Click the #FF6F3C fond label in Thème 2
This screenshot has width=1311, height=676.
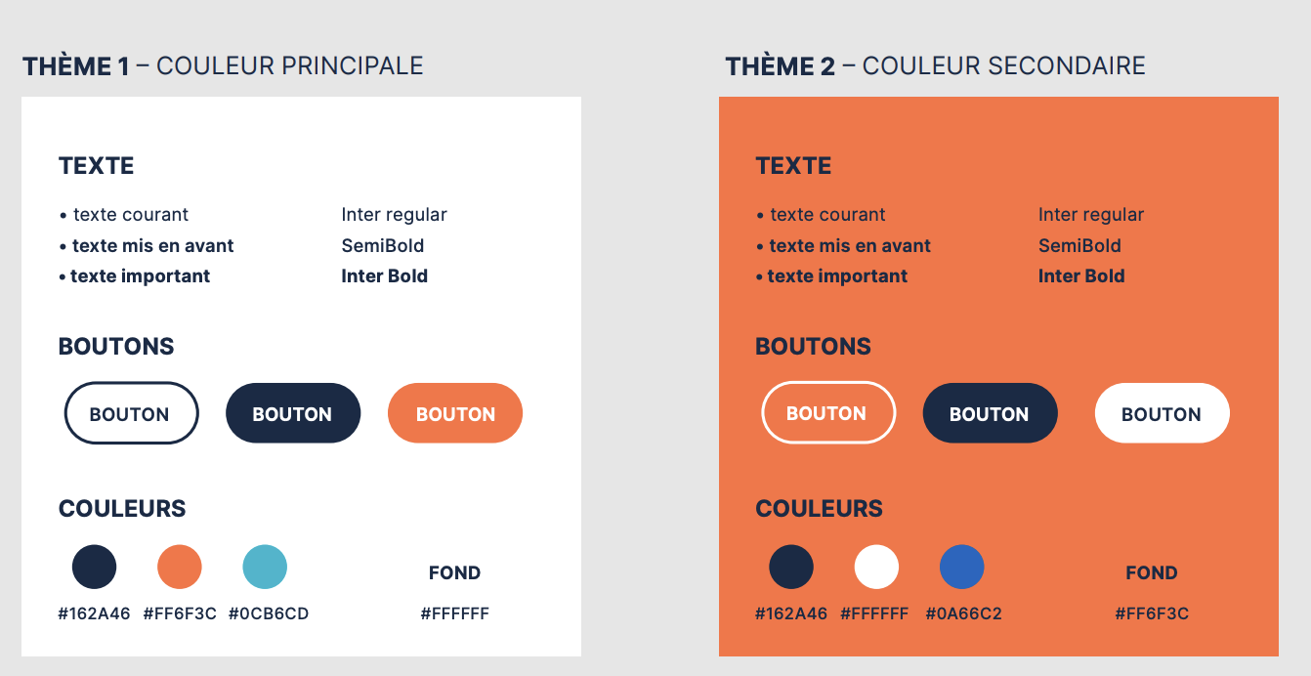1152,614
